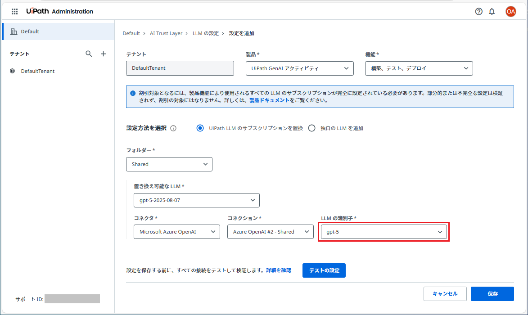Open the LLM の識別子 dropdown gpt-5

point(384,232)
